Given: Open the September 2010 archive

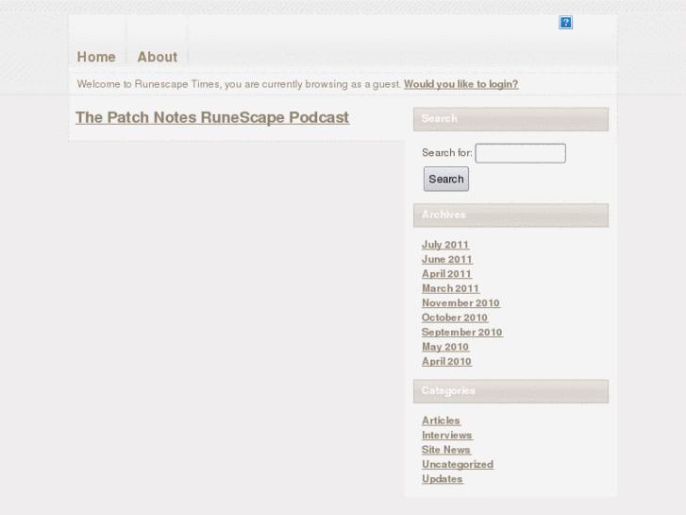Looking at the screenshot, I should (462, 333).
